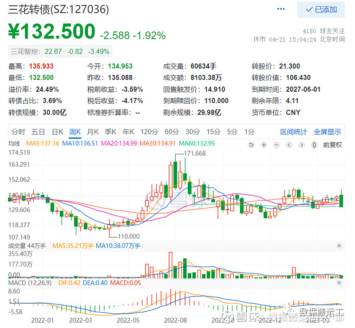Close the MACD indicator panel

coord(339,283)
